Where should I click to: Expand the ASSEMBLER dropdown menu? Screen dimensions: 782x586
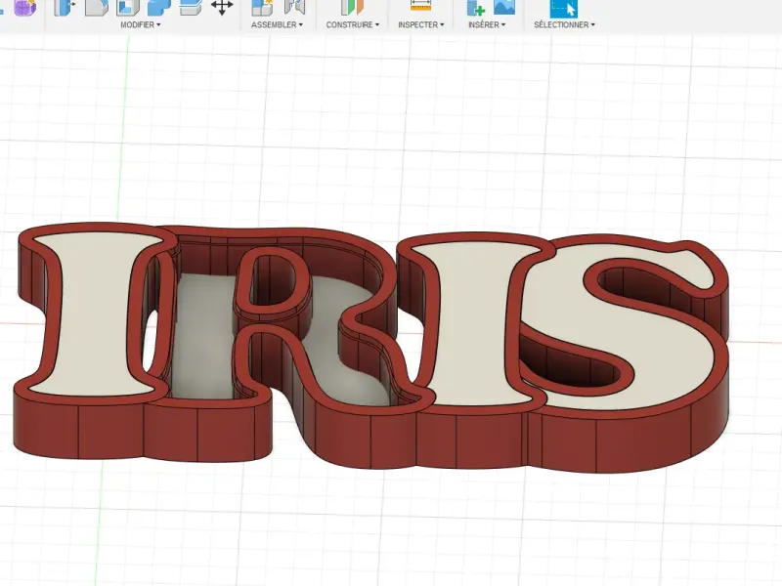[277, 24]
